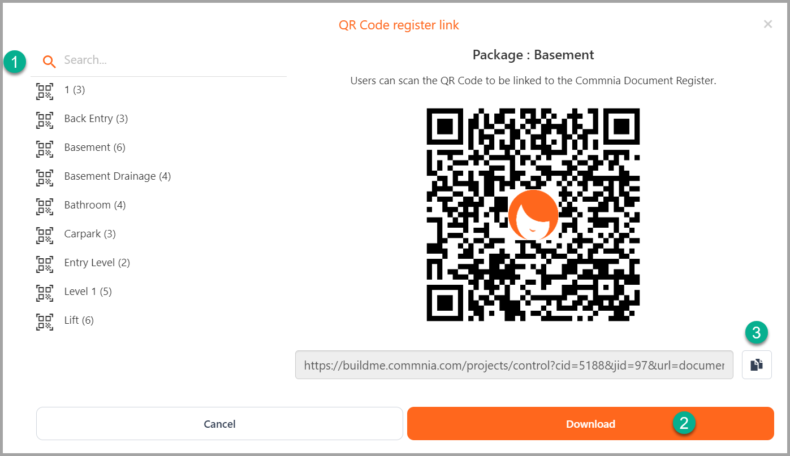Click the orange search magnifier icon
The image size is (790, 456).
click(x=49, y=62)
